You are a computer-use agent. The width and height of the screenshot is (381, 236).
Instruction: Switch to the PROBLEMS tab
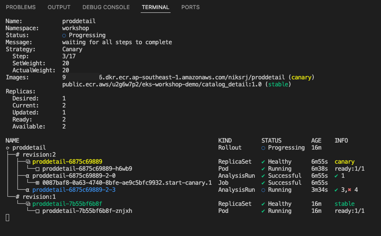coord(20,7)
